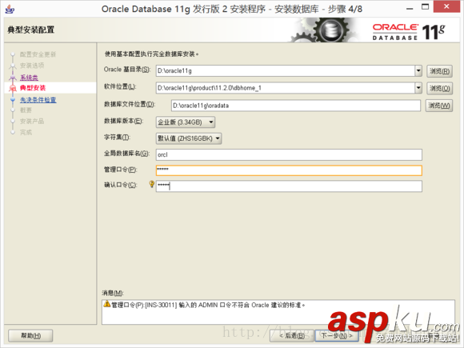The width and height of the screenshot is (464, 348).
Task: Click the 全局数据库名 field containing orcl
Action: (x=289, y=154)
